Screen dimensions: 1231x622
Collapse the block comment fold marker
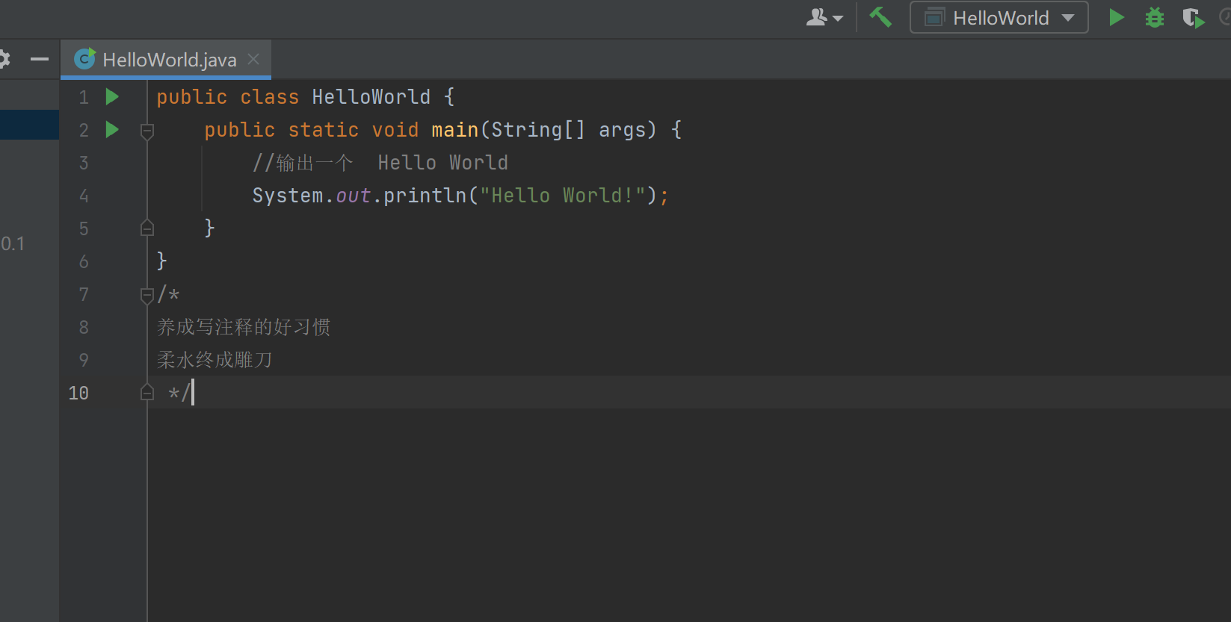click(x=147, y=296)
